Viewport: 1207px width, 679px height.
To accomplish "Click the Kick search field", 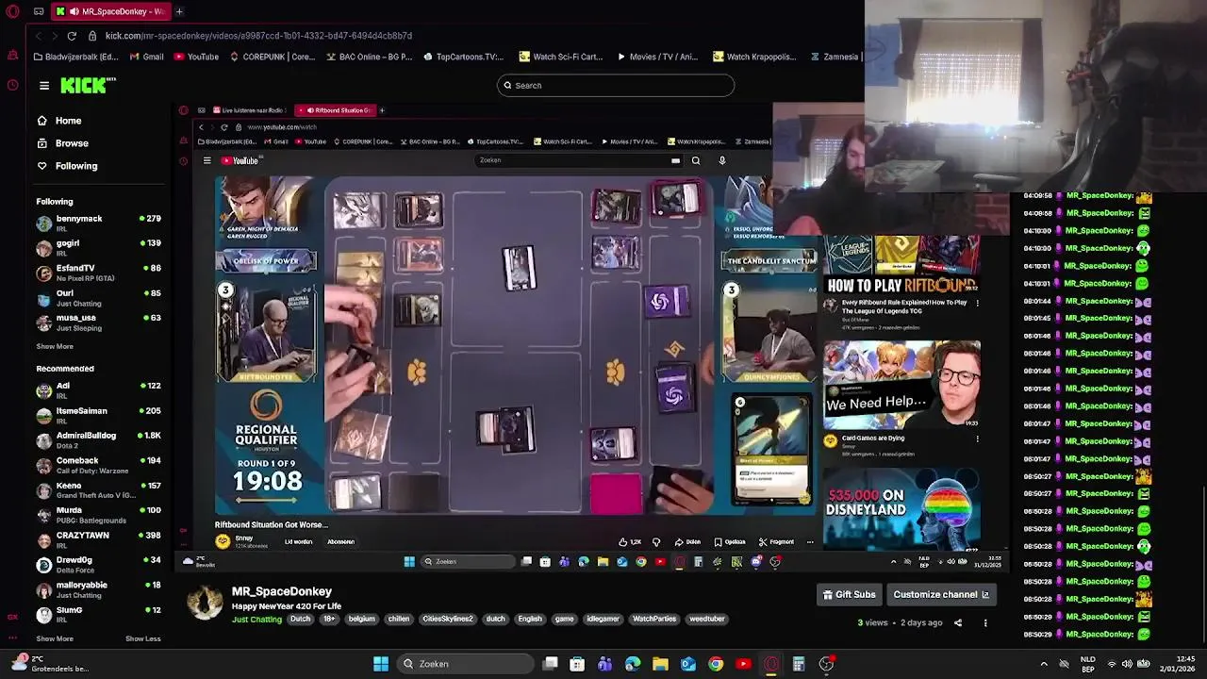I will (616, 86).
